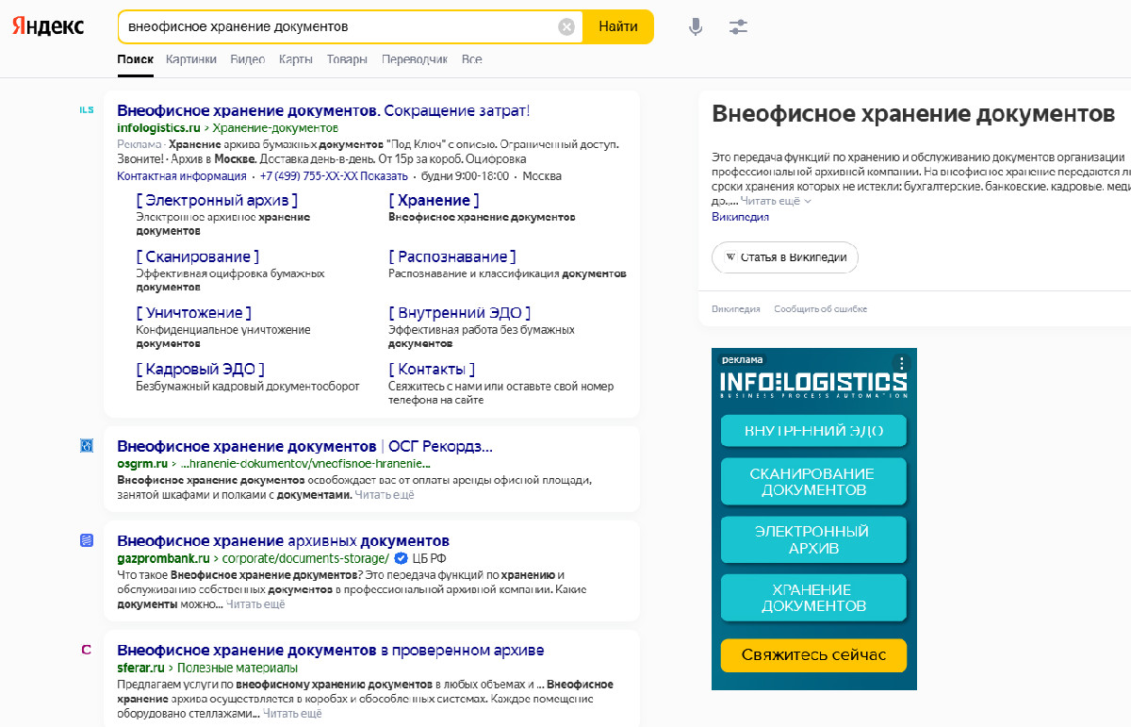Screen dimensions: 1131x727
Task: Click the ЭЛЕКТРОННЫЙ АРХИВ banner button
Action: (813, 539)
